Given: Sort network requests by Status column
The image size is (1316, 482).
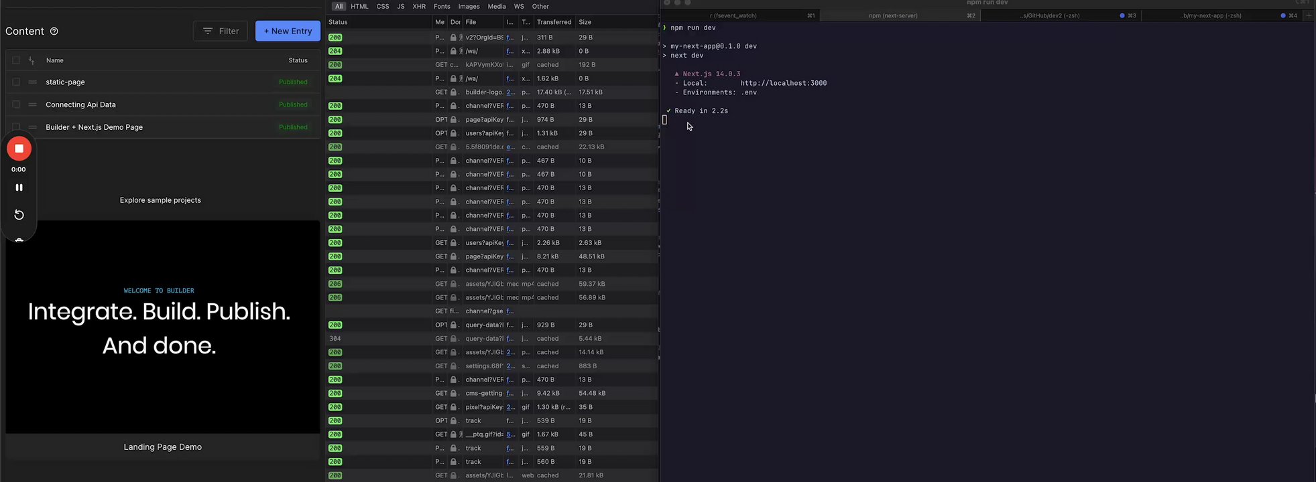Looking at the screenshot, I should 379,22.
